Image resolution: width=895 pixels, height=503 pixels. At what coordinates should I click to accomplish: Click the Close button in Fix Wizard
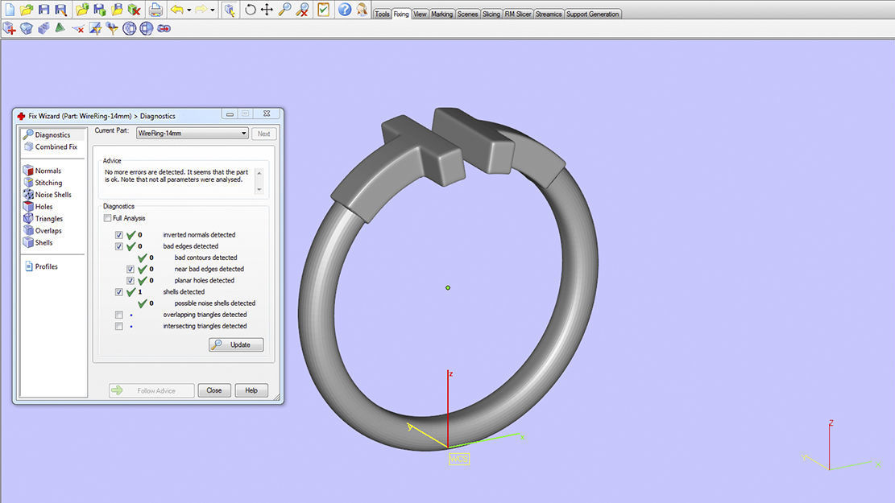[214, 390]
